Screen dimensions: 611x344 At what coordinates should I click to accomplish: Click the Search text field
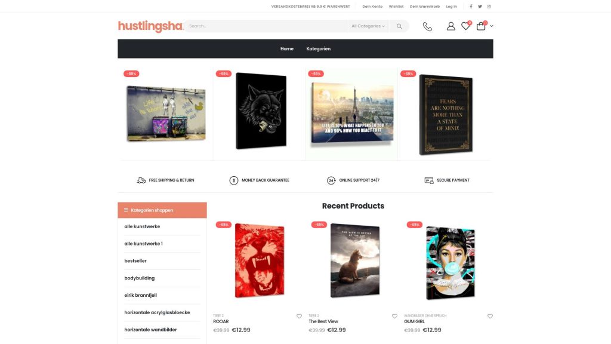pos(266,26)
